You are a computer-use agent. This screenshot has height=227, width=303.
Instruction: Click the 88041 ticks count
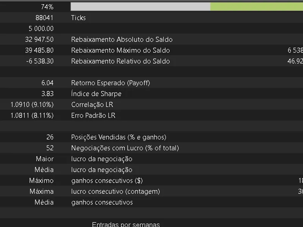pyautogui.click(x=44, y=18)
